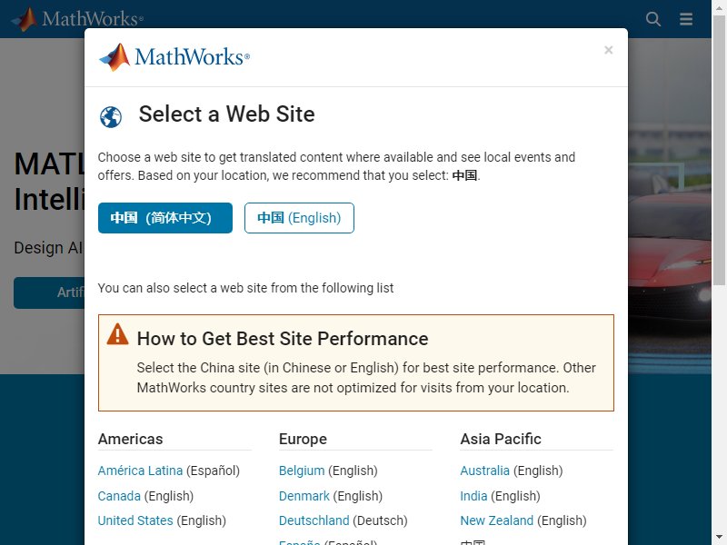Click the MathWorks logo in page header
The image size is (727, 545).
[77, 19]
